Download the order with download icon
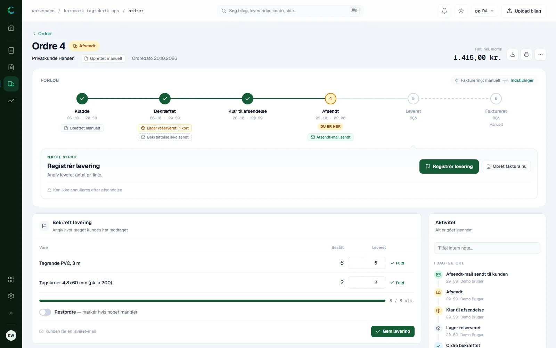The image size is (556, 348). (x=513, y=55)
